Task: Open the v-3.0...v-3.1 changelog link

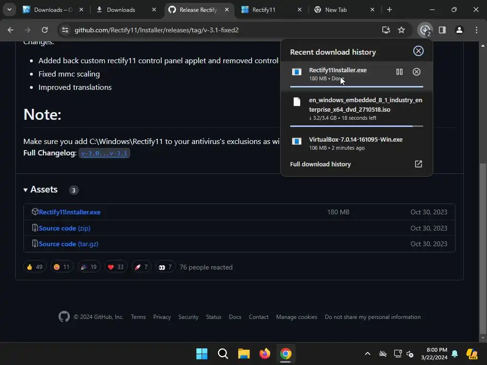Action: pyautogui.click(x=104, y=154)
